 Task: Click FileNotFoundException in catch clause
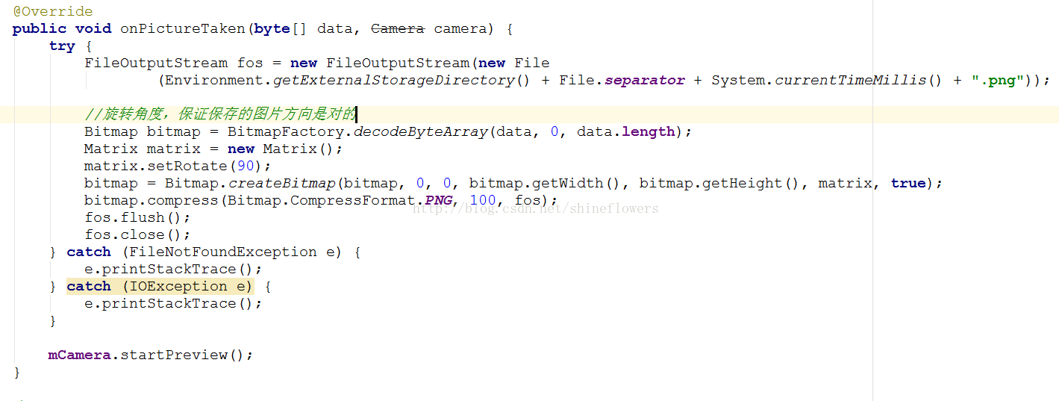223,252
